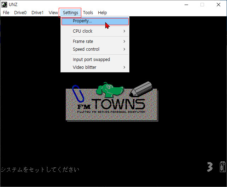Screen dimensions: 227x187
Task: Click the floppy drive status icon
Action: coord(223,167)
